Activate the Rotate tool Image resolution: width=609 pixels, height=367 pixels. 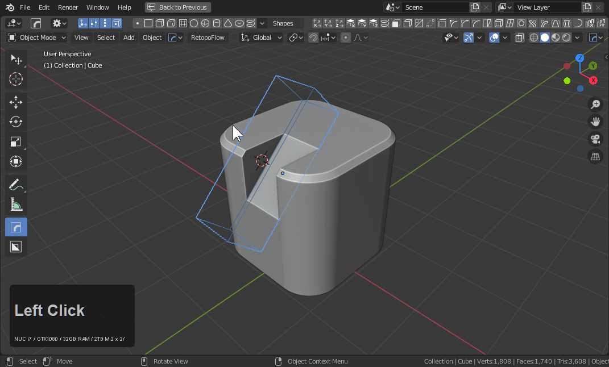tap(16, 122)
